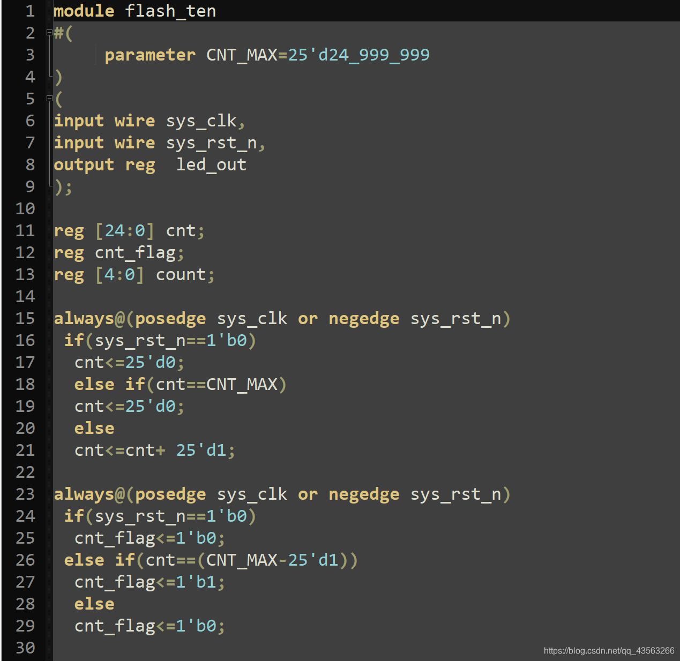Click CNT_MAX in the else-if on line 18
Image resolution: width=680 pixels, height=661 pixels.
242,385
